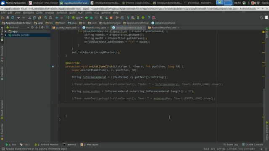Close the activity_main.xml tab
The width and height of the screenshot is (269, 151).
pos(78,28)
